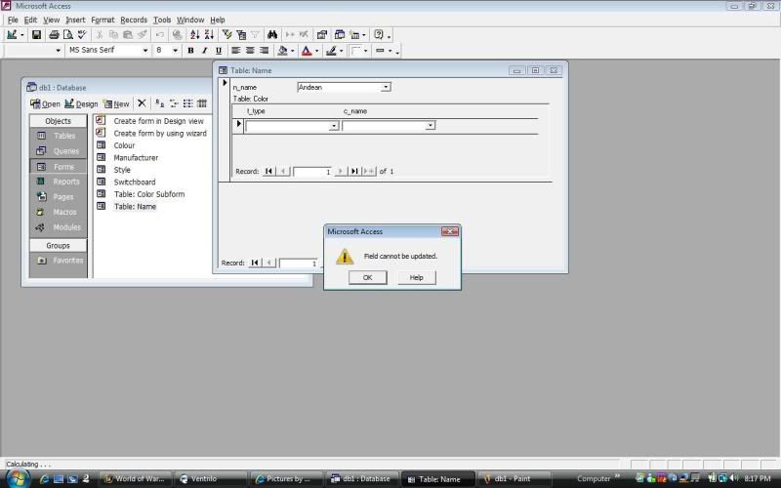Image resolution: width=781 pixels, height=488 pixels.
Task: Select Queries in the Objects pane
Action: [x=58, y=151]
